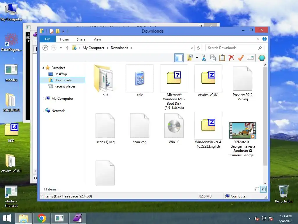Screen dimensions: 298x224
Task: Click Properties icon in quick access toolbar
Action: click(x=51, y=31)
